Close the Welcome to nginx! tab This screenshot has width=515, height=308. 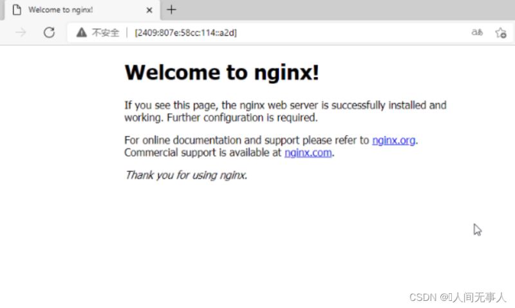(149, 10)
